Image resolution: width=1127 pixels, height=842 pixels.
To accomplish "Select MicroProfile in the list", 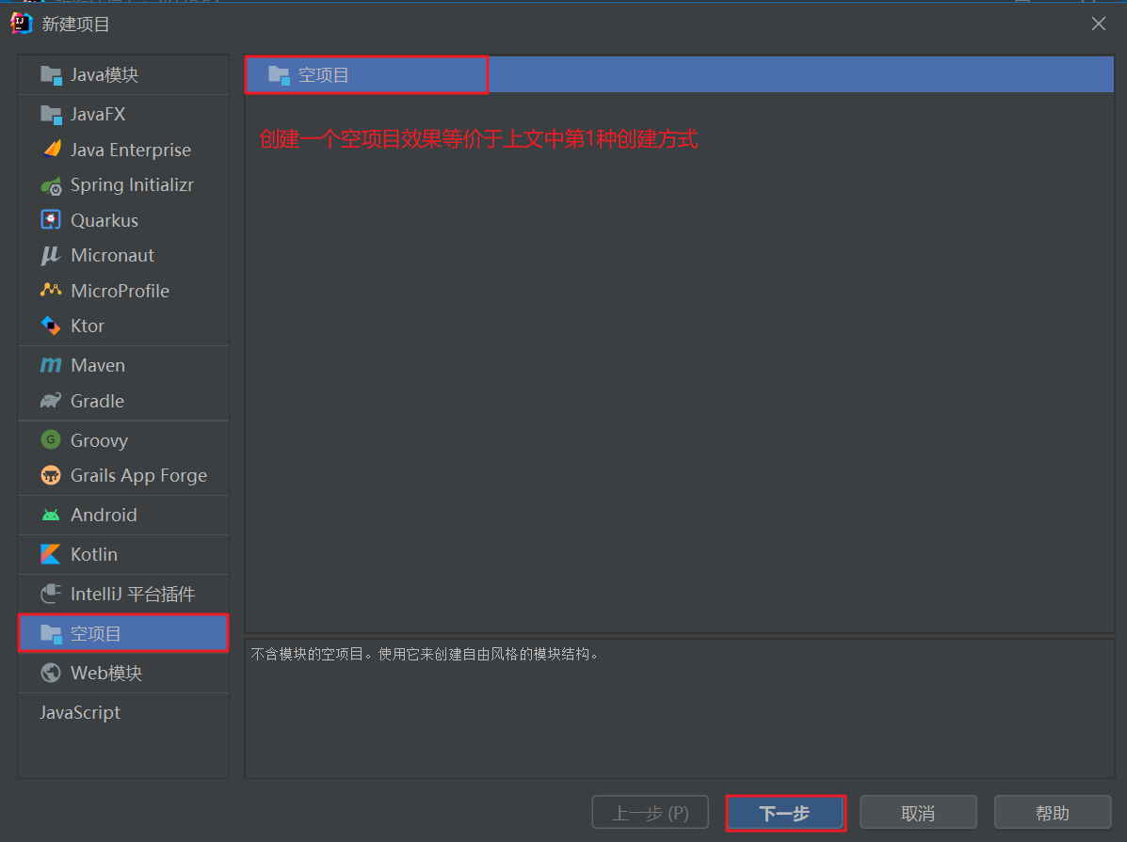I will click(123, 291).
